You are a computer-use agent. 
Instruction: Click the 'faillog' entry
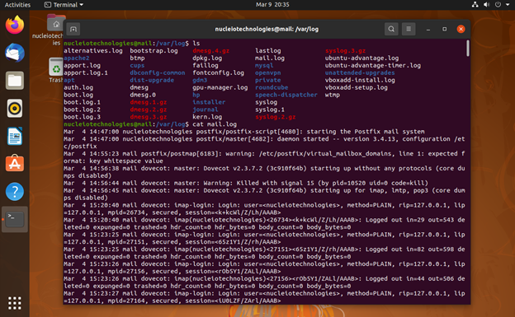click(x=206, y=66)
